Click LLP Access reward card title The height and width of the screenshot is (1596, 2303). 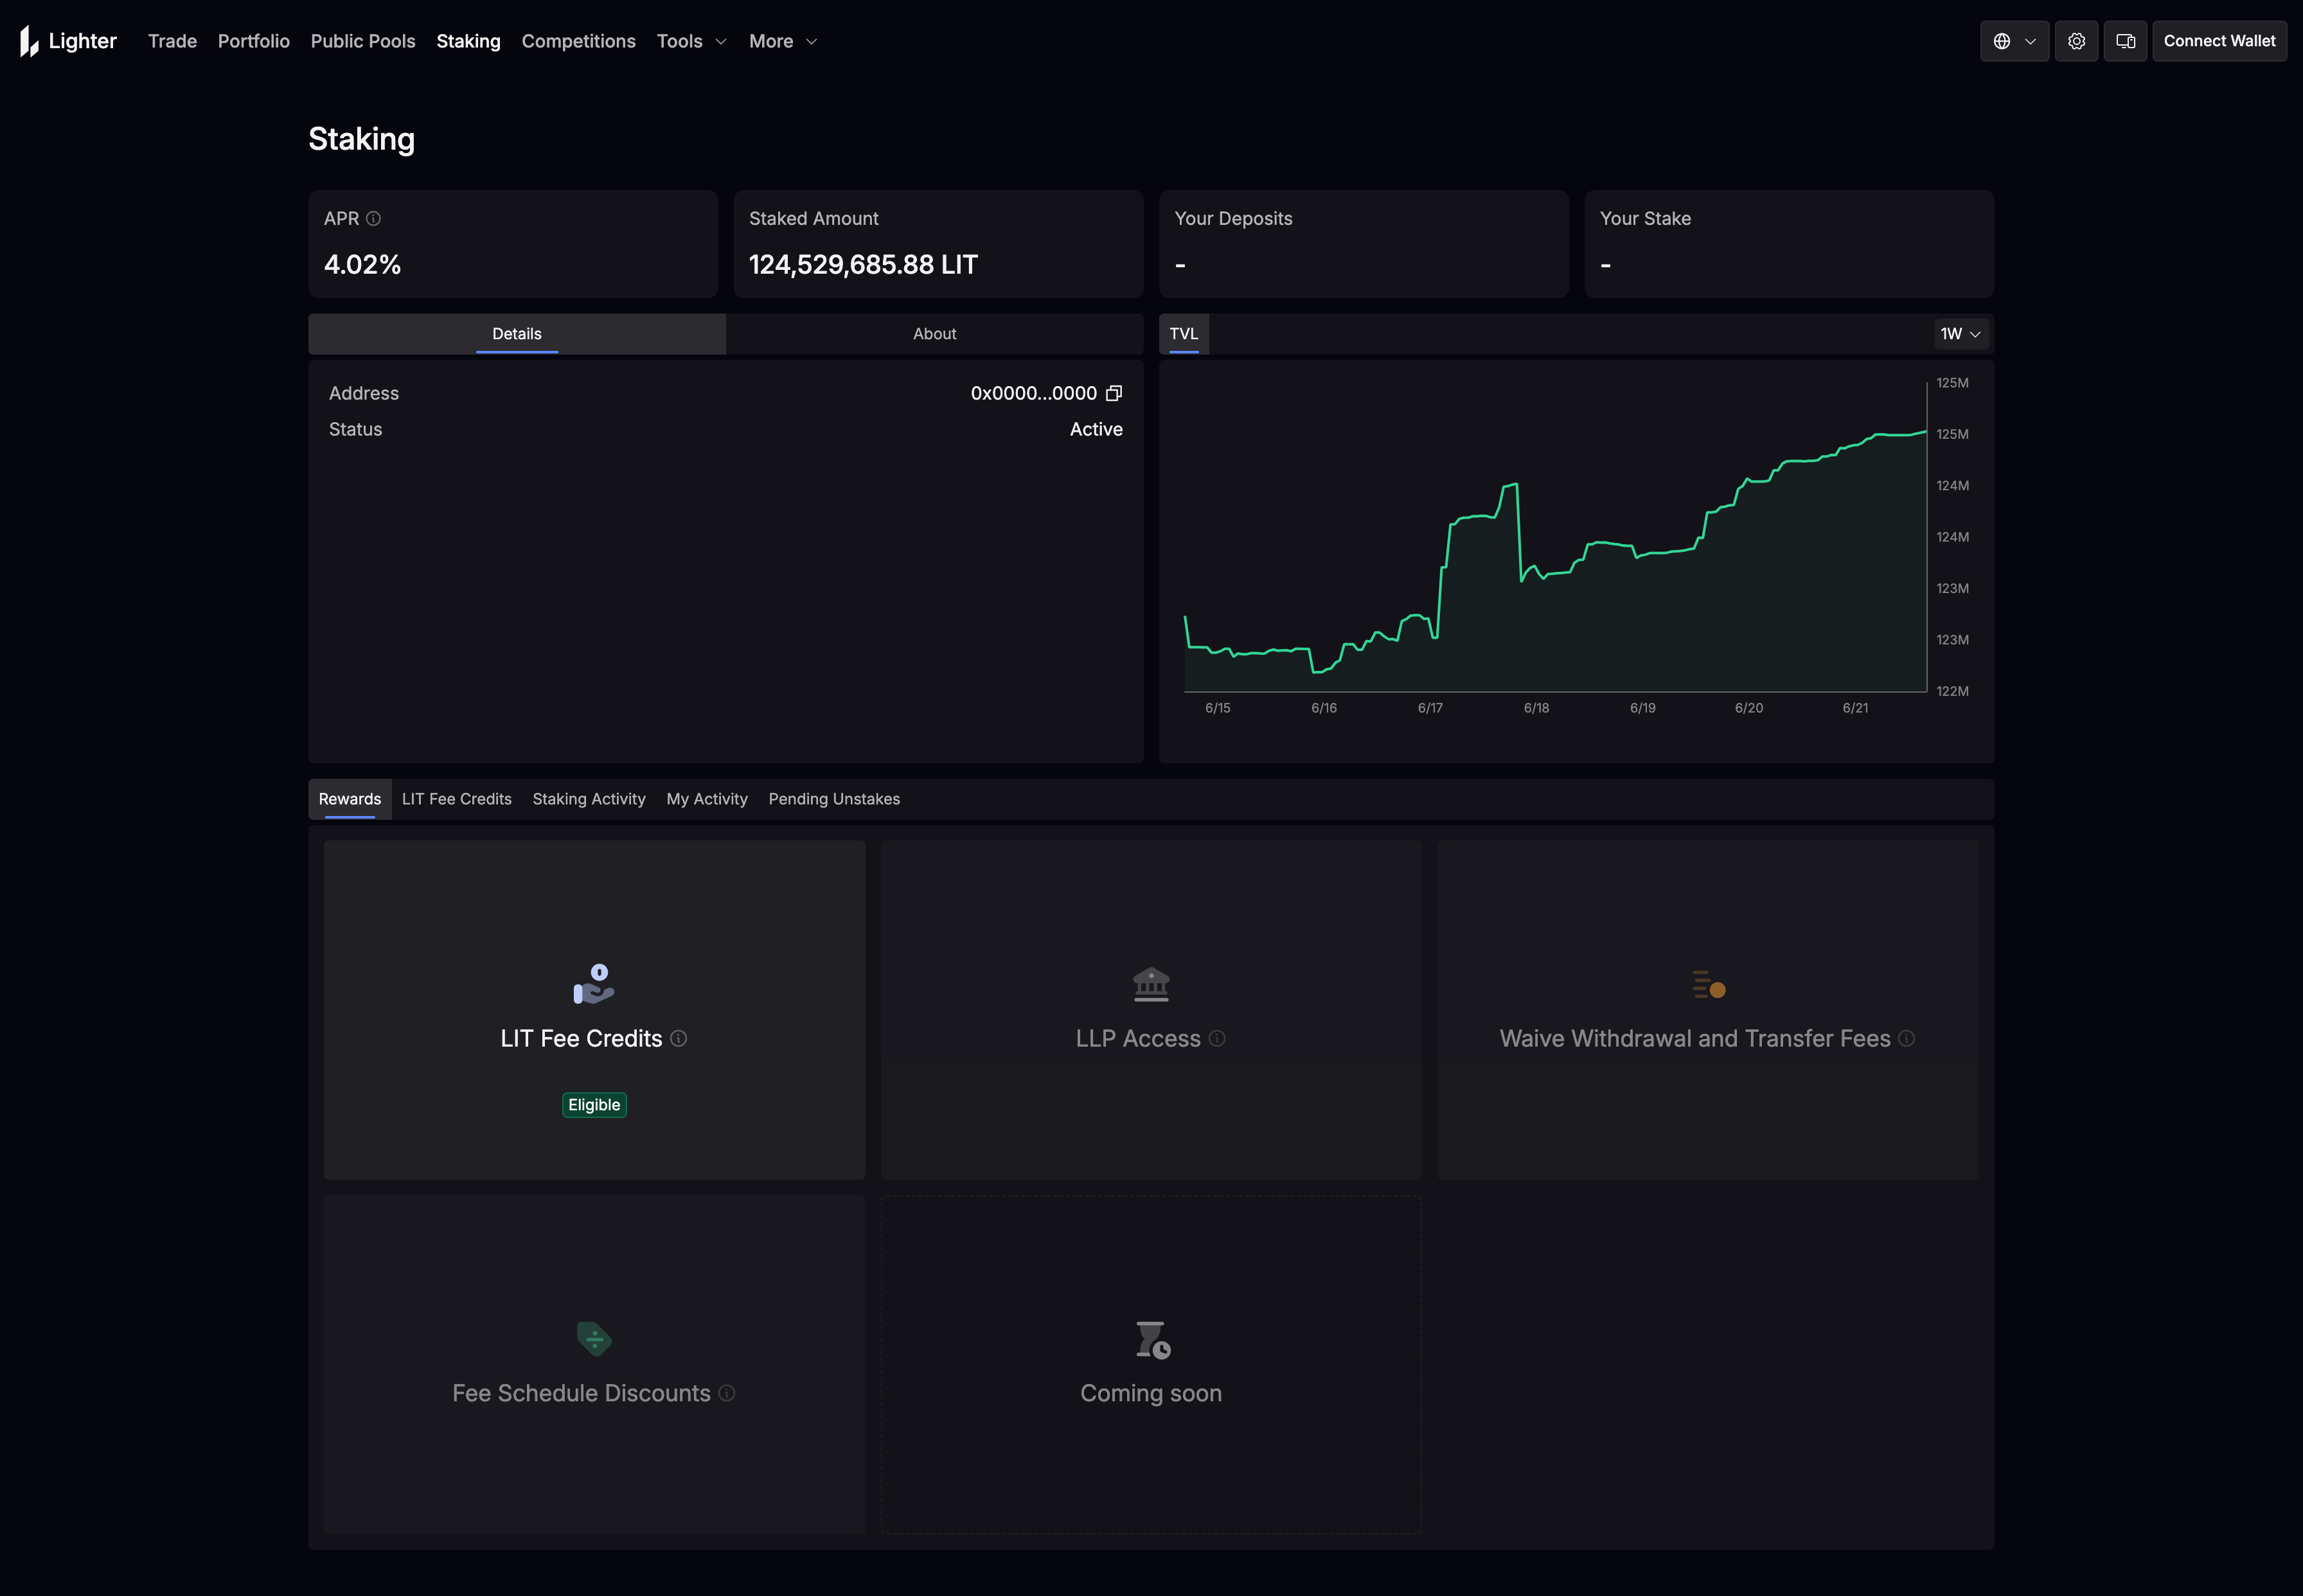1138,1038
